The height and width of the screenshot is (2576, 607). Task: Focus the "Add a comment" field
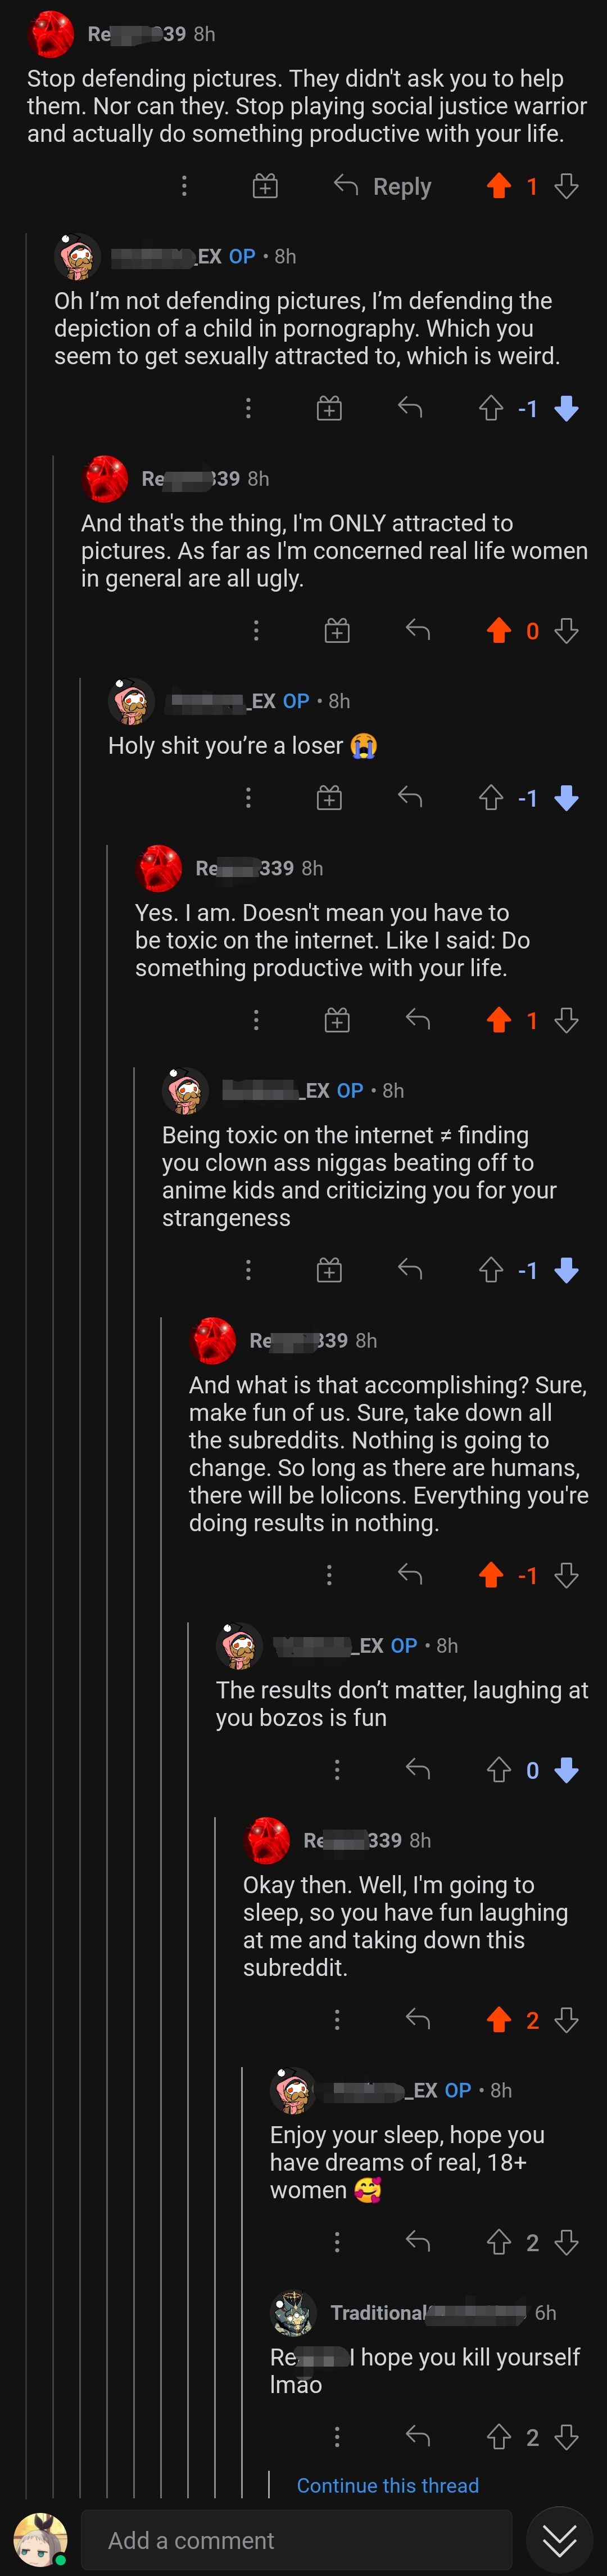point(296,2540)
